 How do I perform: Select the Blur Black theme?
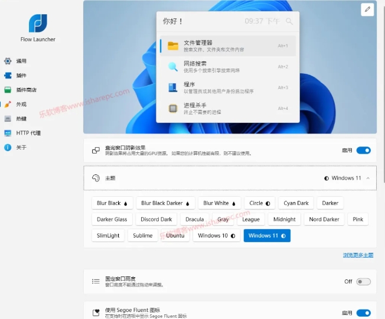(x=112, y=203)
